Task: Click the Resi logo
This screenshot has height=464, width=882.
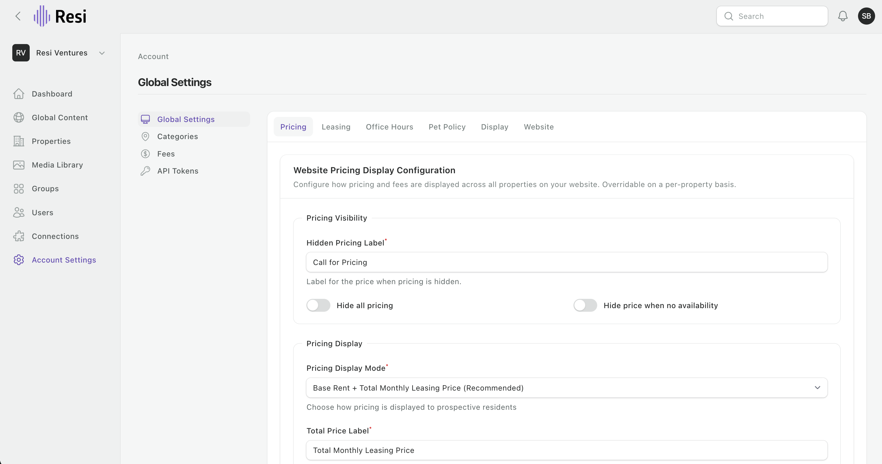Action: point(60,16)
